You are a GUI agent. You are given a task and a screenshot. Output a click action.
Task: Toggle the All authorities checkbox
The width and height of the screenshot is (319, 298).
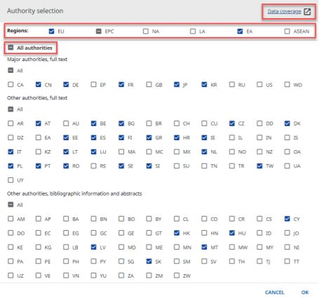[x=11, y=48]
